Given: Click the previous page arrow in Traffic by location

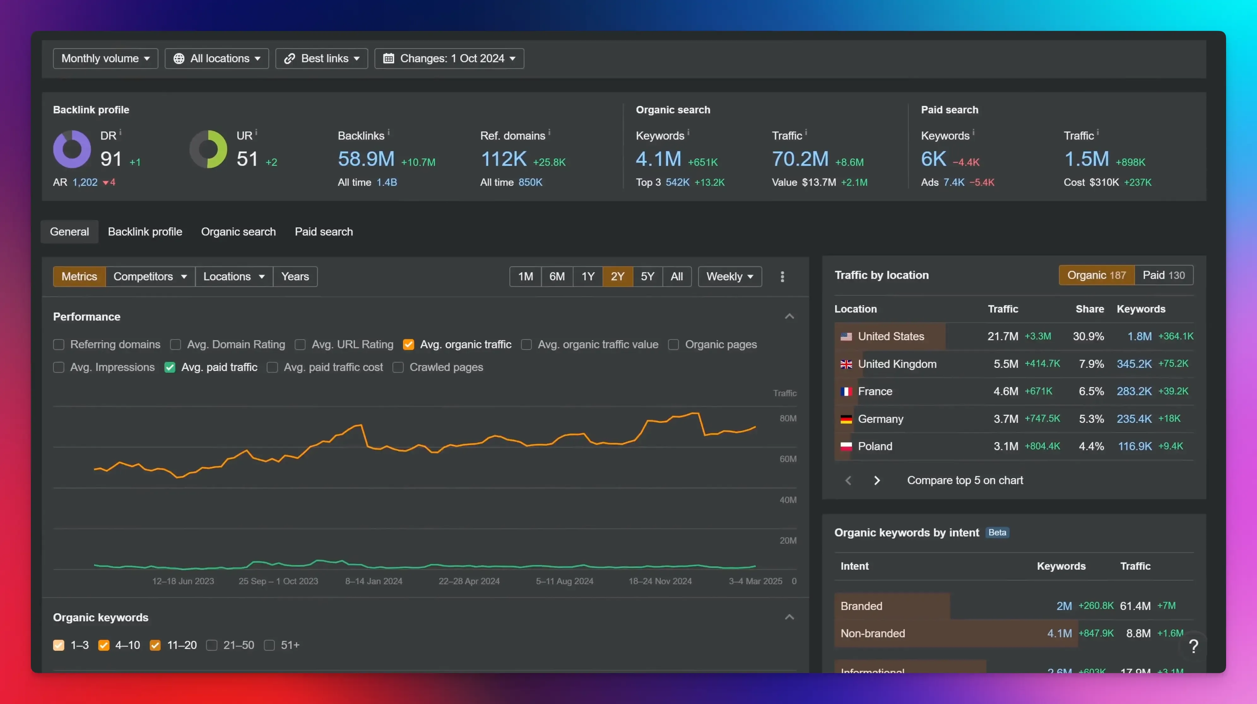Looking at the screenshot, I should [x=848, y=481].
